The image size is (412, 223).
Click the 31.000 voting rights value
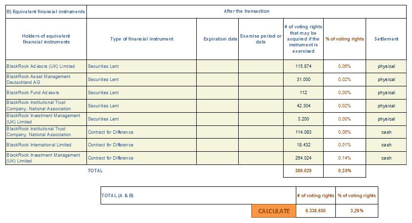[x=303, y=80]
